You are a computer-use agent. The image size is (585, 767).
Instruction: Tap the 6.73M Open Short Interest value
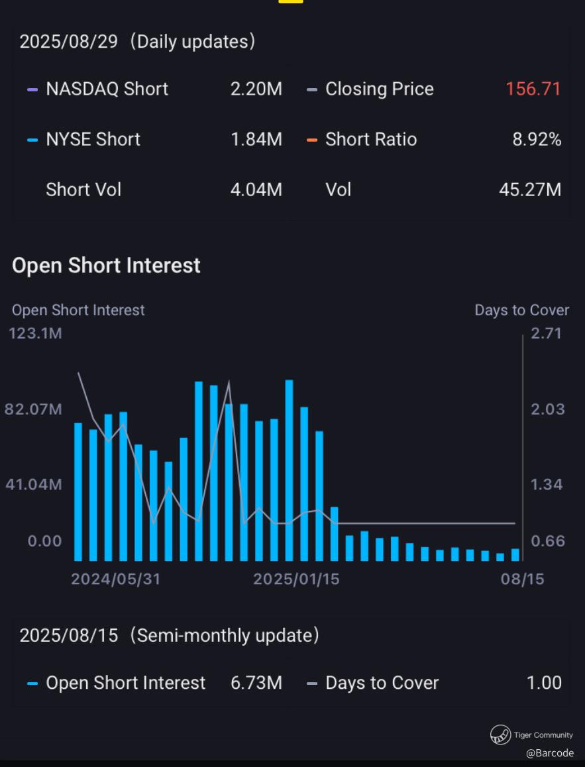point(256,684)
